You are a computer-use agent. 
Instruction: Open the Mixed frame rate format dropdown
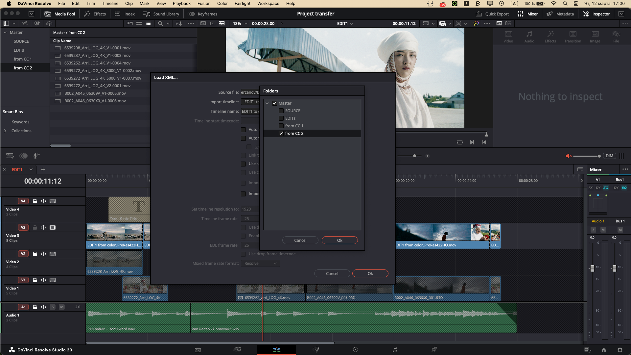[x=260, y=263]
